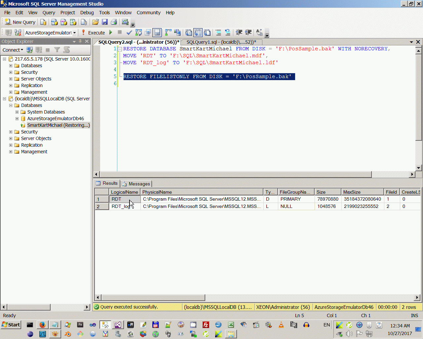Screen dimensions: 423x339
Task: Switch to the Messages tab
Action: tap(136, 184)
